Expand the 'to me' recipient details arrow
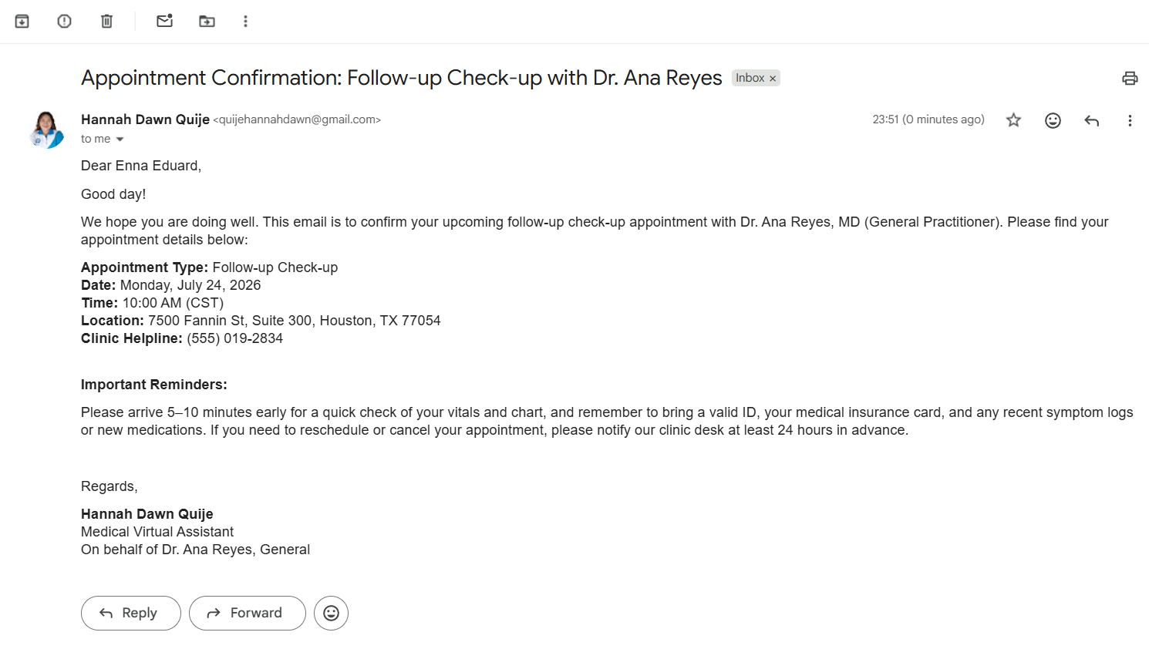This screenshot has height=649, width=1149. click(120, 140)
